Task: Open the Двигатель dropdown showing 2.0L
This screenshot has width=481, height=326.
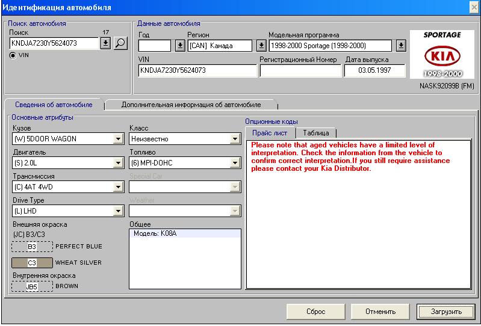Action: click(118, 163)
